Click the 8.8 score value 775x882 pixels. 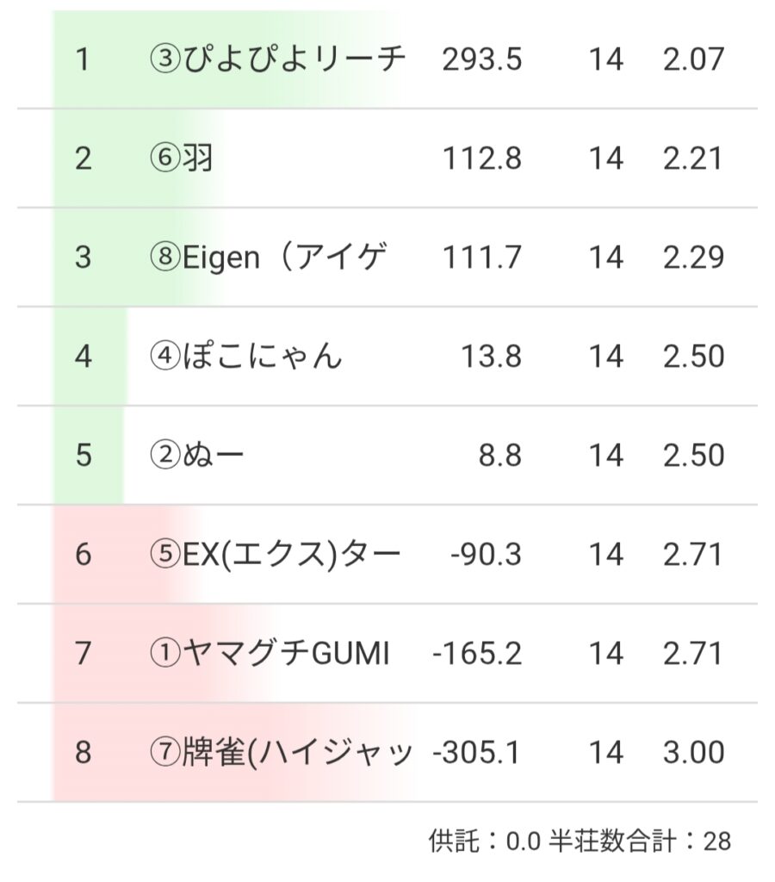499,455
